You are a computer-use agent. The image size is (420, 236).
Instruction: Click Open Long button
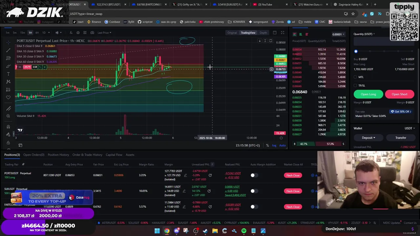368,94
